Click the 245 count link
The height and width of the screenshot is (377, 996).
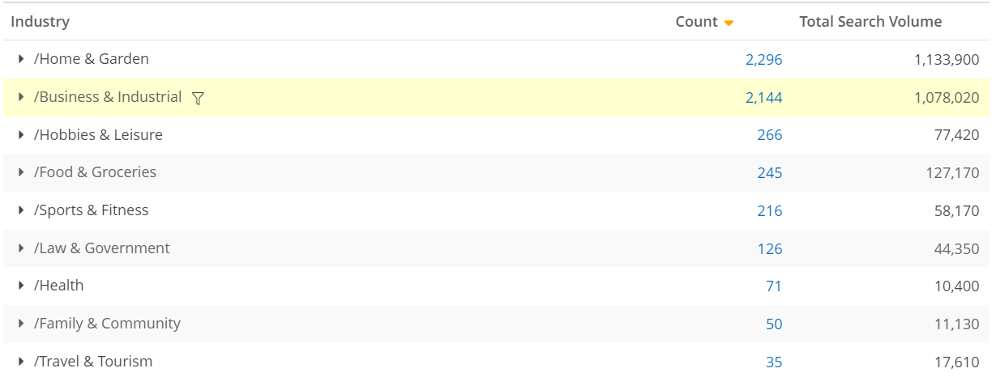770,172
